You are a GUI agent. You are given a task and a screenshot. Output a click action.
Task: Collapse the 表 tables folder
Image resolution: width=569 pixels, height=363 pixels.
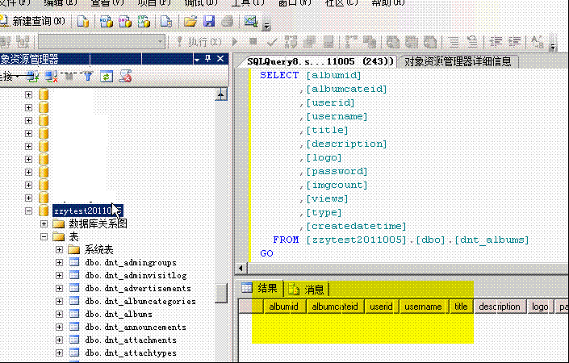tap(44, 237)
